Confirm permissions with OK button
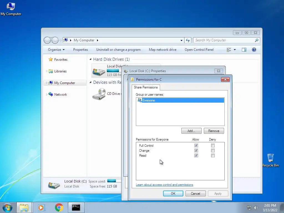Screen dimensions: 284x213 tap(173, 193)
